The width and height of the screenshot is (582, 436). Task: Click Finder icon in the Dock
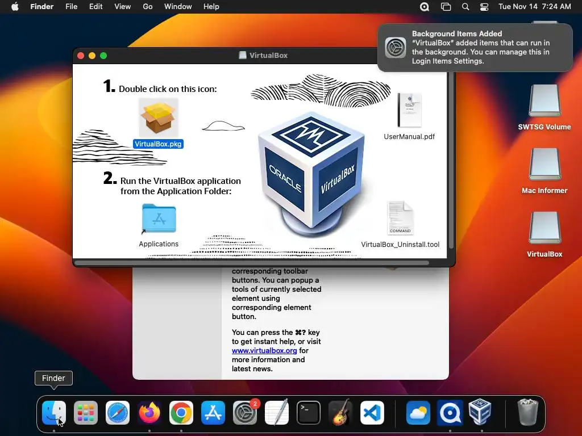coord(54,413)
